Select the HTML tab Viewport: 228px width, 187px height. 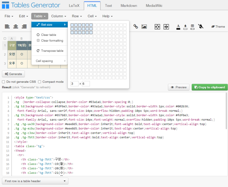click(92, 6)
